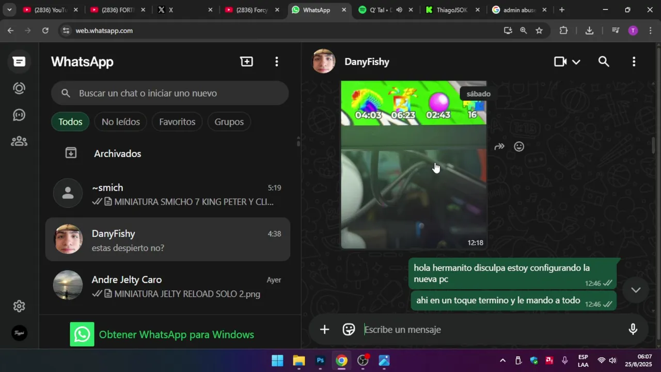This screenshot has height=372, width=661.
Task: Open the received video thumbnail
Action: coord(413,164)
